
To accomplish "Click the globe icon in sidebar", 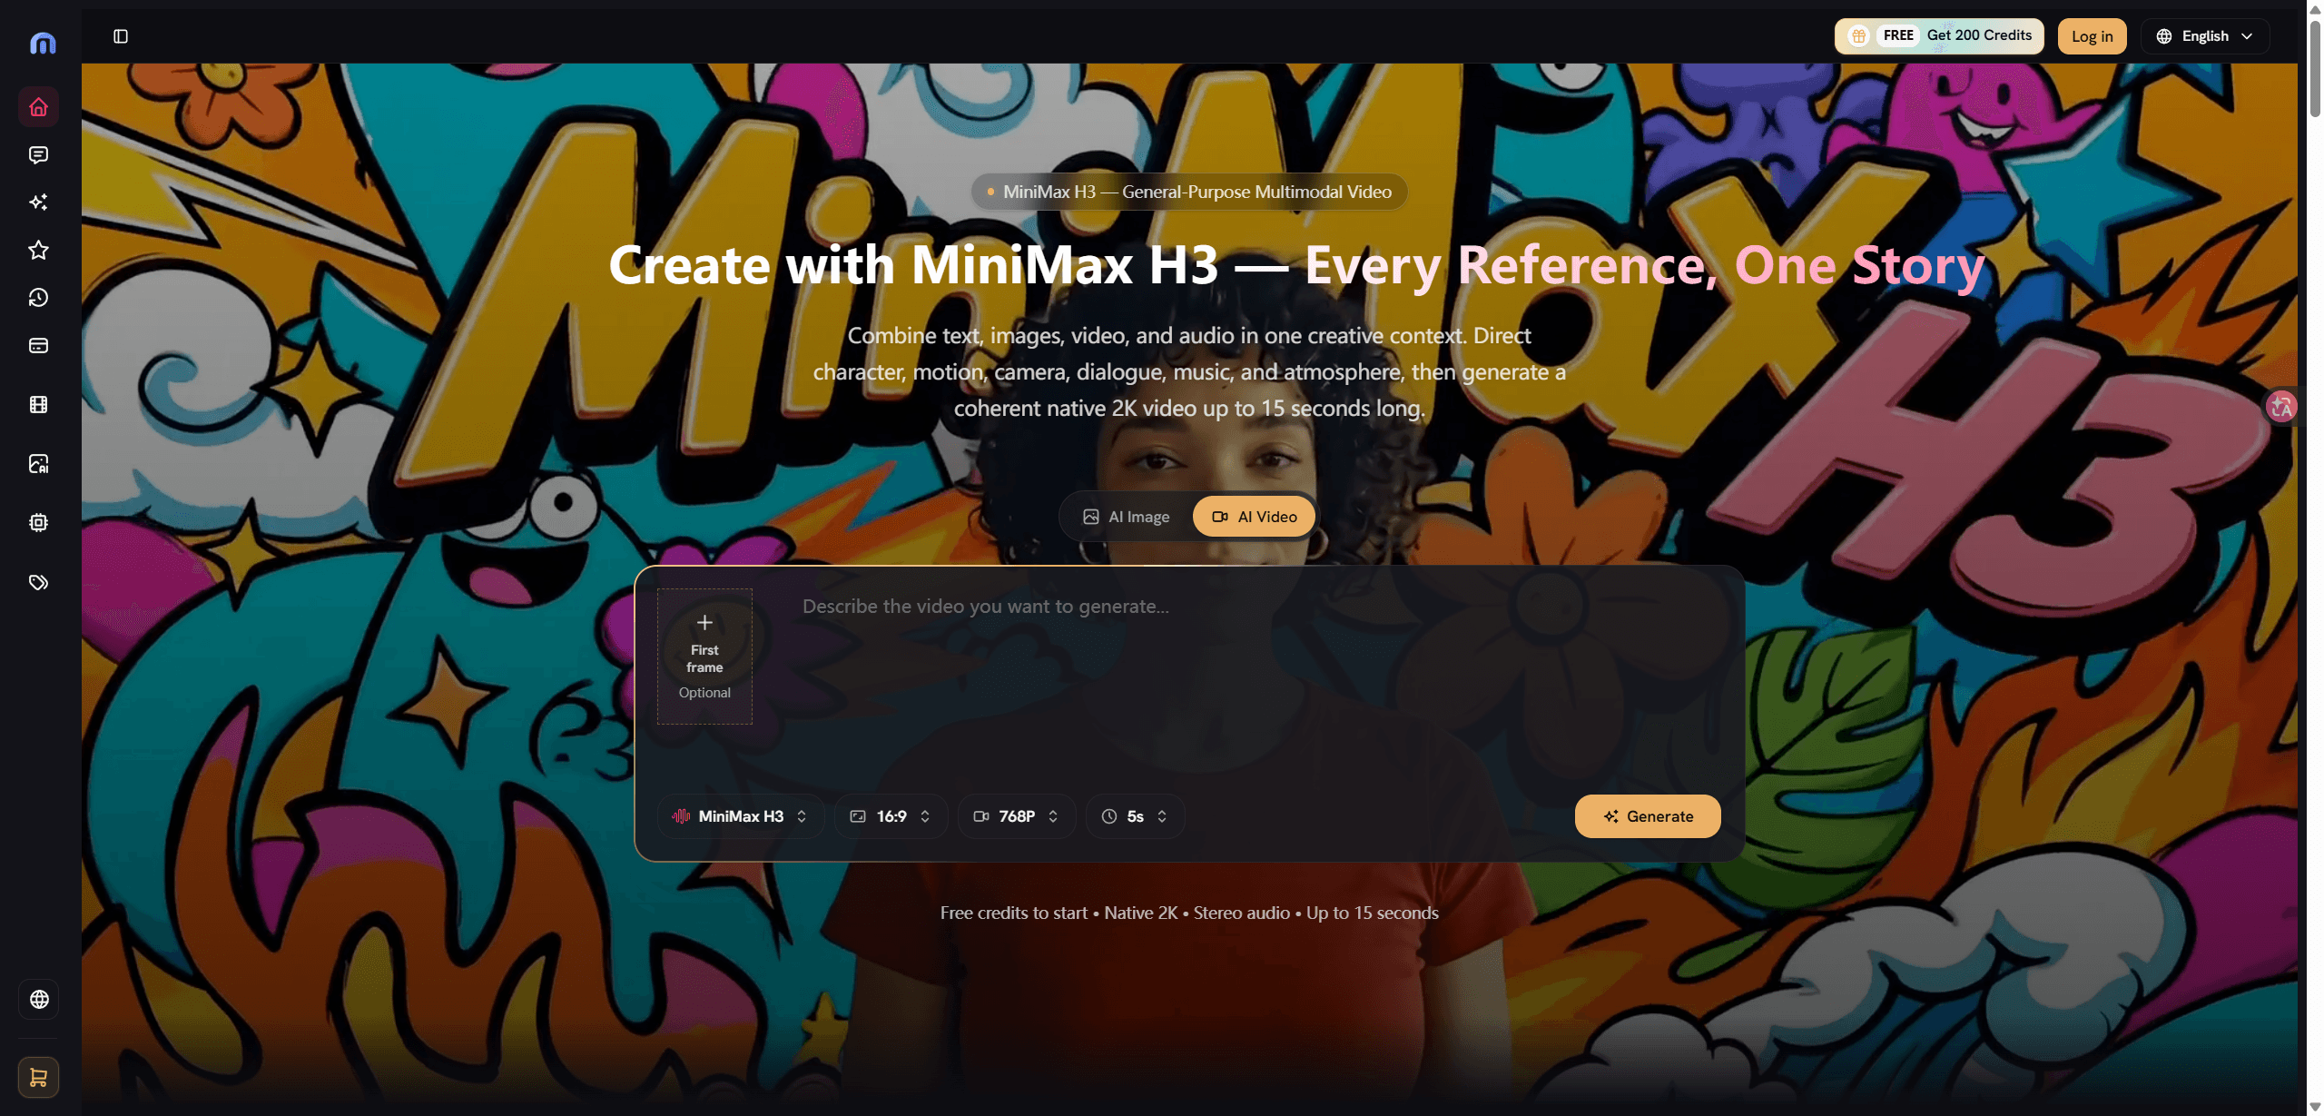I will pyautogui.click(x=39, y=999).
